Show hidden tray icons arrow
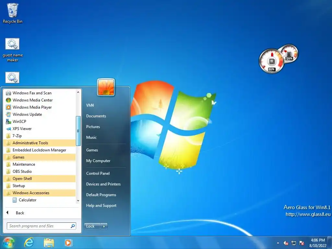This screenshot has height=249, width=332. point(278,243)
